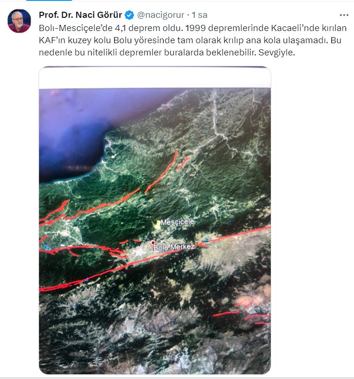Click the blue active tab indicator at top
This screenshot has width=354, height=379.
tap(49, 0)
